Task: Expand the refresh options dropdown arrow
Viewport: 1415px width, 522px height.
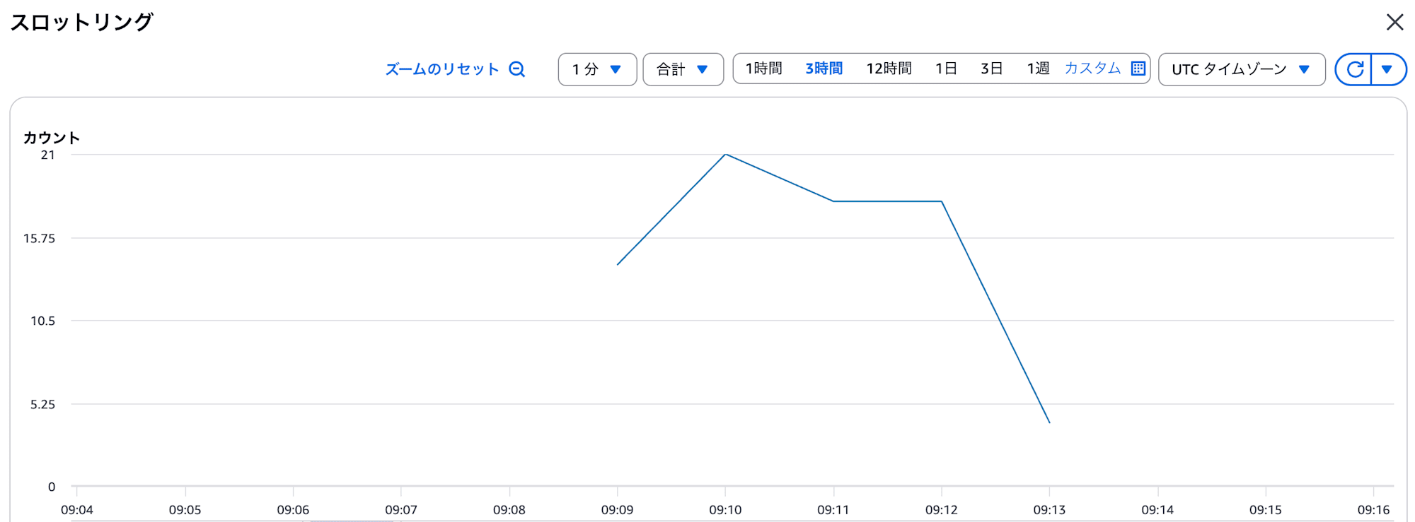Action: coord(1387,69)
